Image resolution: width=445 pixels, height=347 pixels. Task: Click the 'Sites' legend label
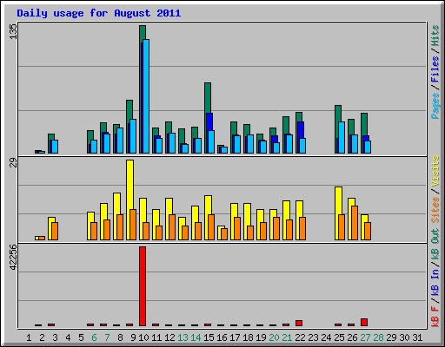[435, 210]
